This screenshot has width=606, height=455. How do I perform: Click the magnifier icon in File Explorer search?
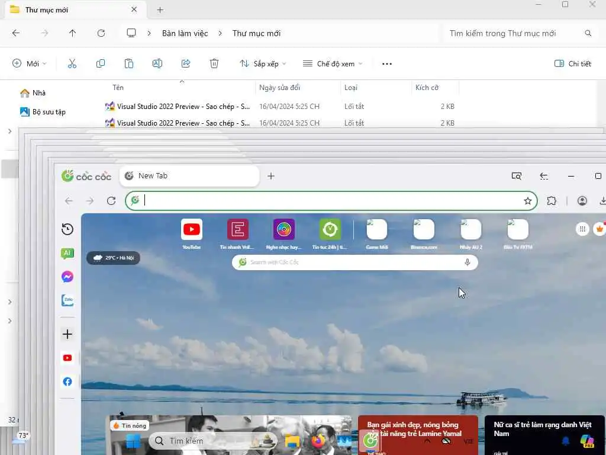(588, 33)
